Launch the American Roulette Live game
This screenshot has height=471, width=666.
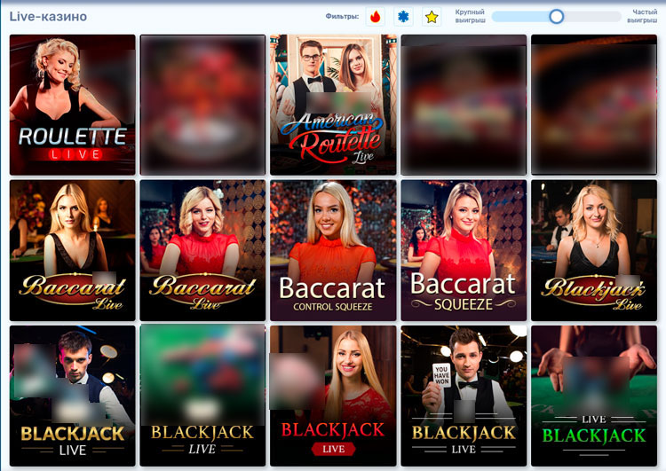point(333,105)
